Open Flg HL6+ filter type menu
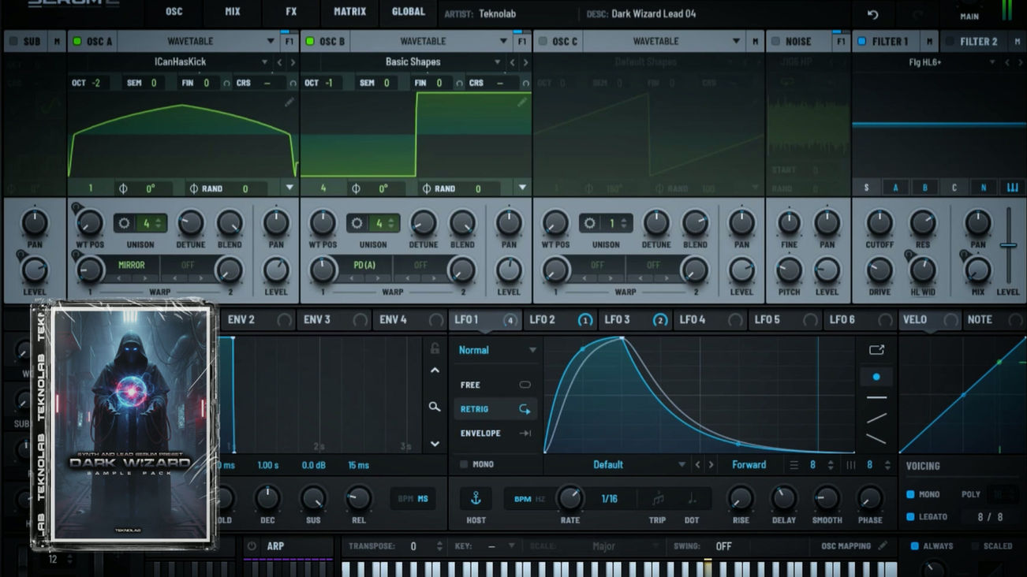Viewport: 1027px width, 577px height. click(925, 62)
